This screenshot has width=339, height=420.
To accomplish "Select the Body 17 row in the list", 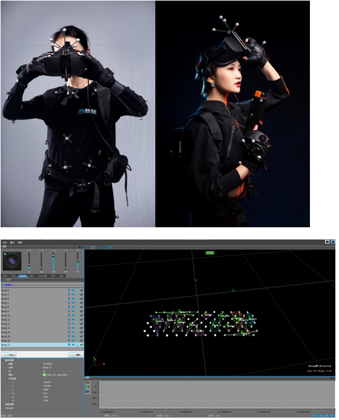I will point(42,345).
